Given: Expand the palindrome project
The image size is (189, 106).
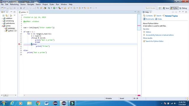Looking at the screenshot, I should pyautogui.click(x=2, y=24).
